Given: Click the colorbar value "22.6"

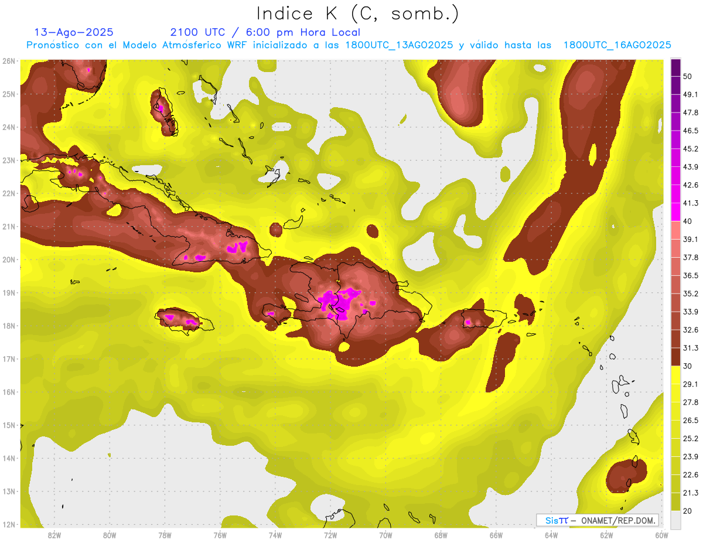Looking at the screenshot, I should click(690, 475).
